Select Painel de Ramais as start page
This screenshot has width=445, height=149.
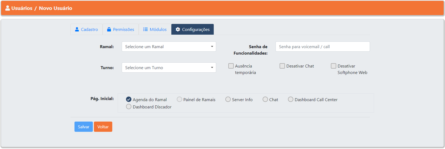click(179, 100)
